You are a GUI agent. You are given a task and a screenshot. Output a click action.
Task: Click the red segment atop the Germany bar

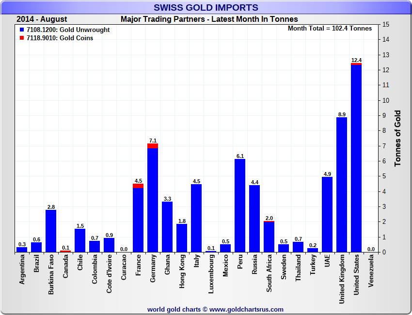[153, 145]
